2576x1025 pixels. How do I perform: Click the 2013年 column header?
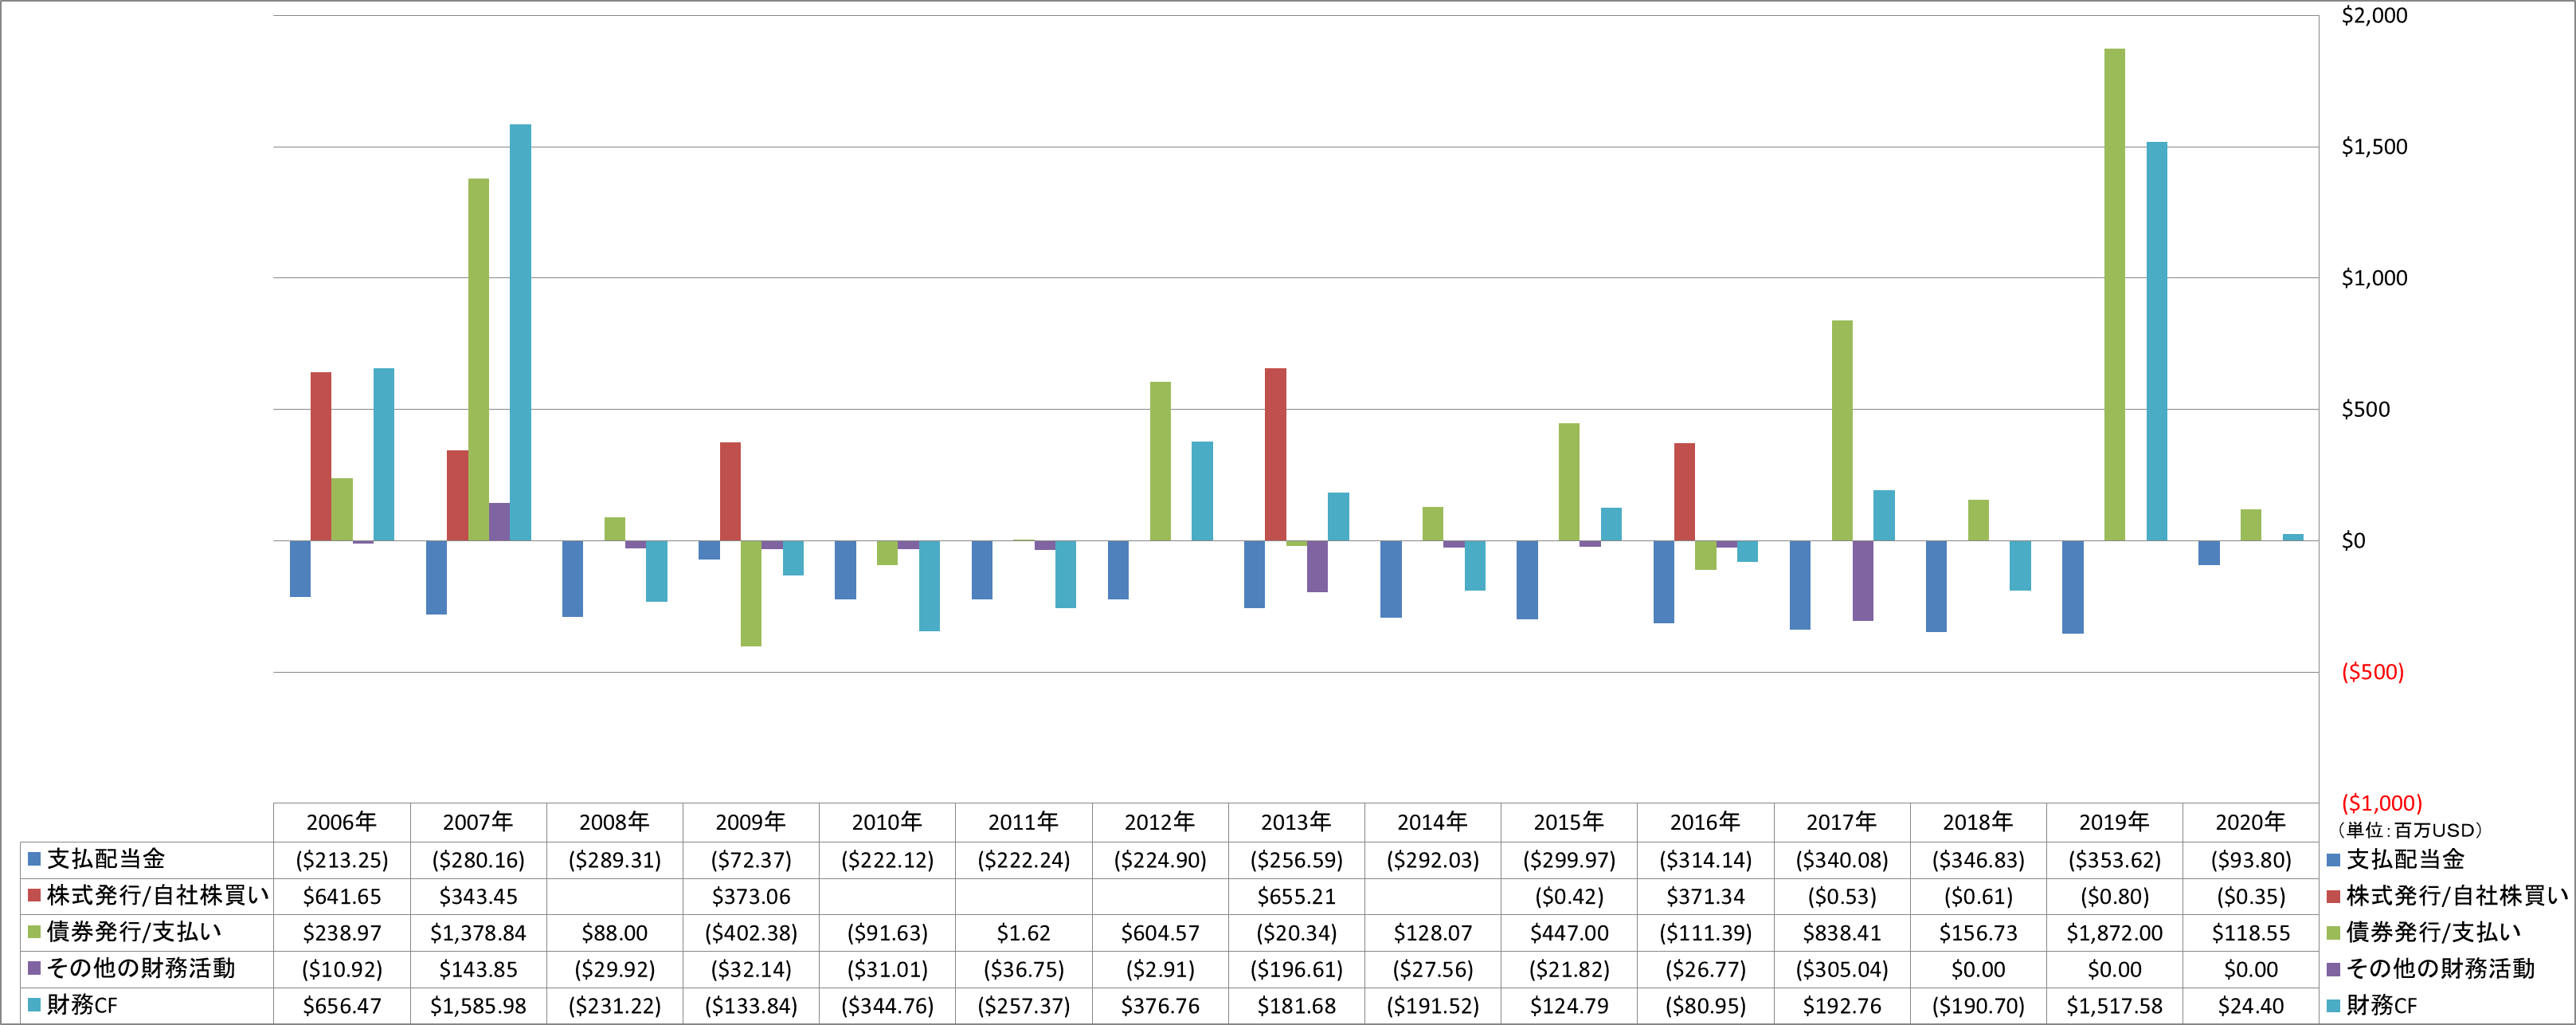pyautogui.click(x=1296, y=822)
